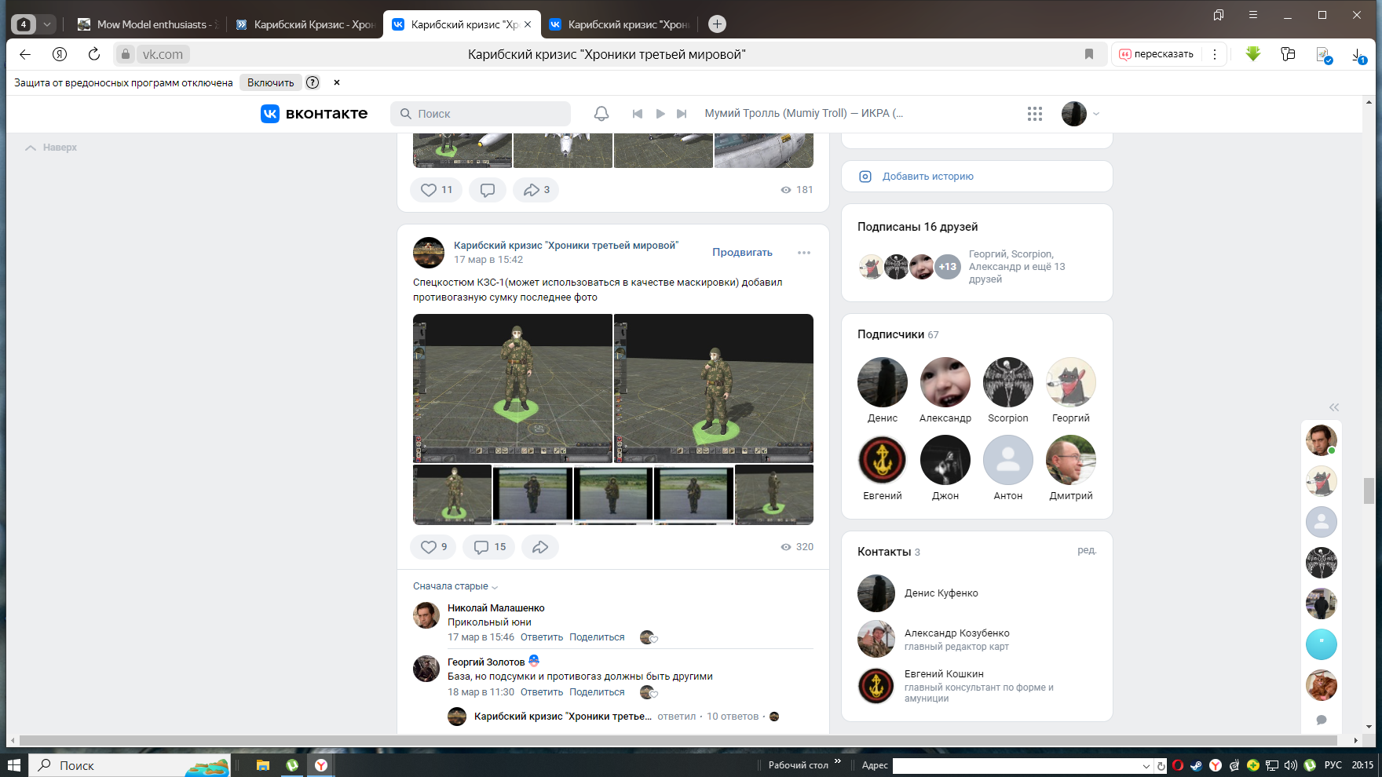Switch to the last Карибский кризис VK tab
1382x777 pixels.
(619, 24)
